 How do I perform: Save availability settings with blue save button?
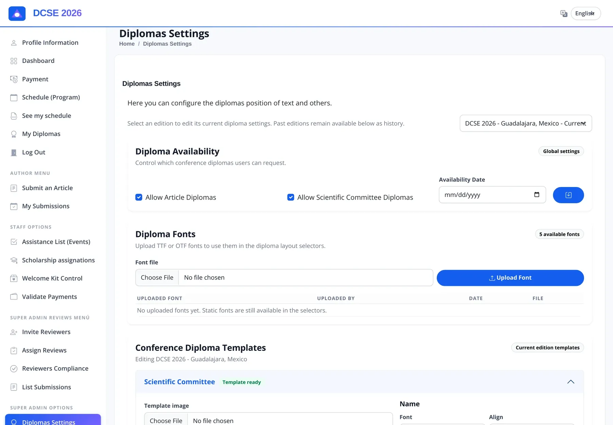click(568, 195)
